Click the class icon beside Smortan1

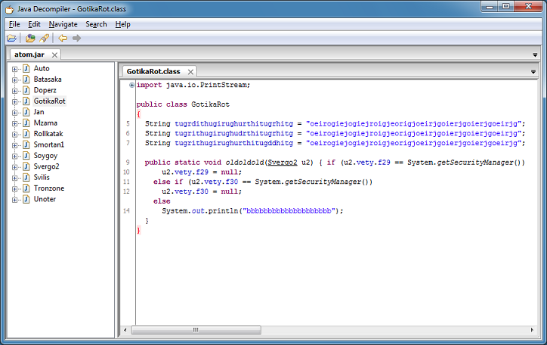(x=26, y=145)
